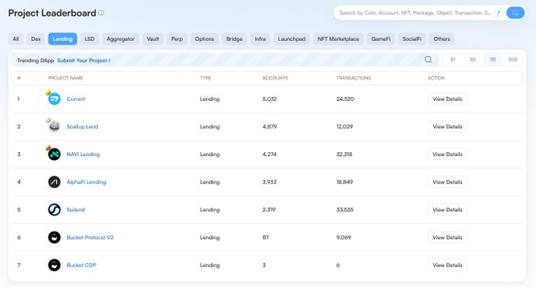View Details for AlphaFi Lending
This screenshot has height=287, width=536.
(447, 182)
